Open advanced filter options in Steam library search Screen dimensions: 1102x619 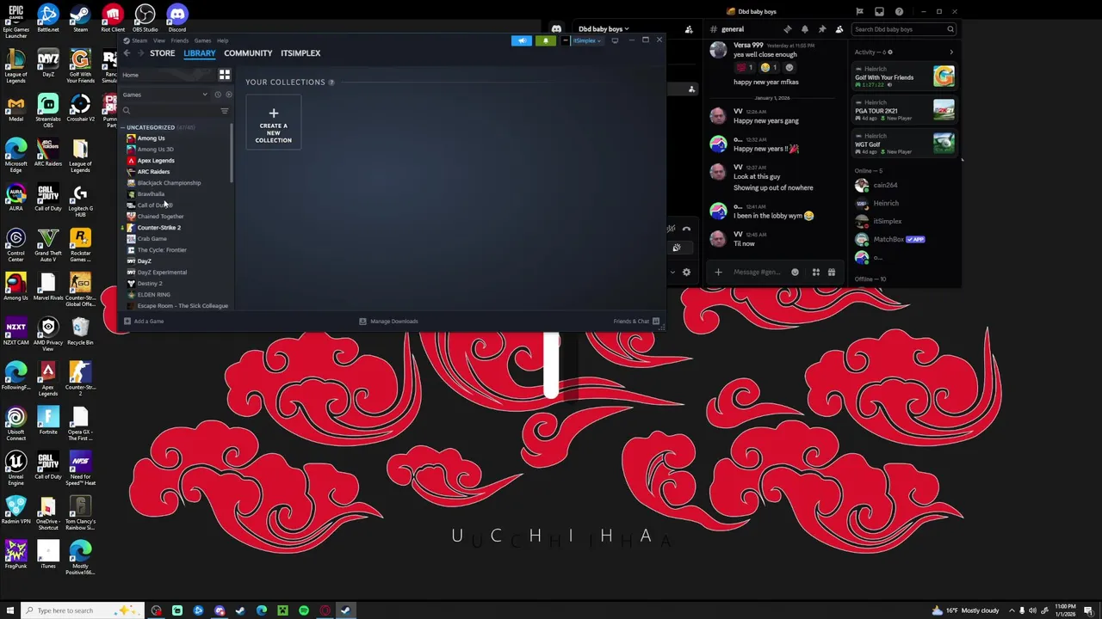tap(225, 110)
